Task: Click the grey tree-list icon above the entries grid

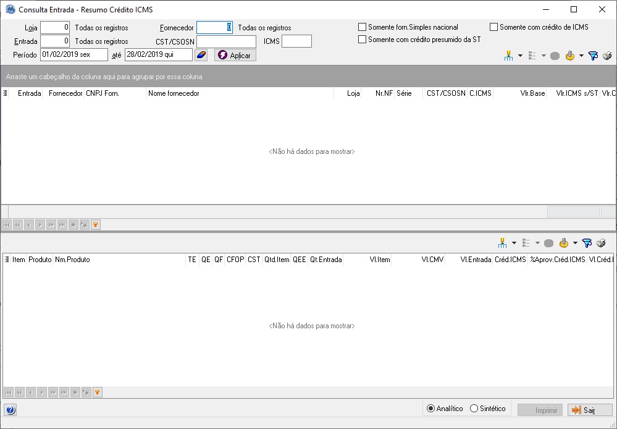Action: [x=532, y=56]
